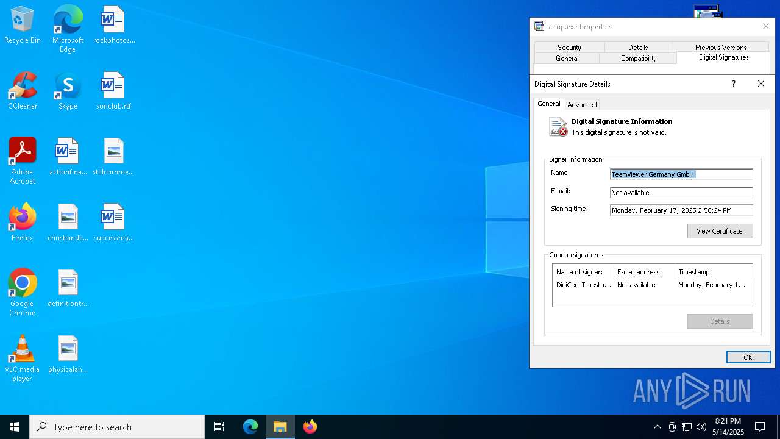Click the E-mail field showing Not available
The width and height of the screenshot is (780, 439).
click(x=681, y=193)
